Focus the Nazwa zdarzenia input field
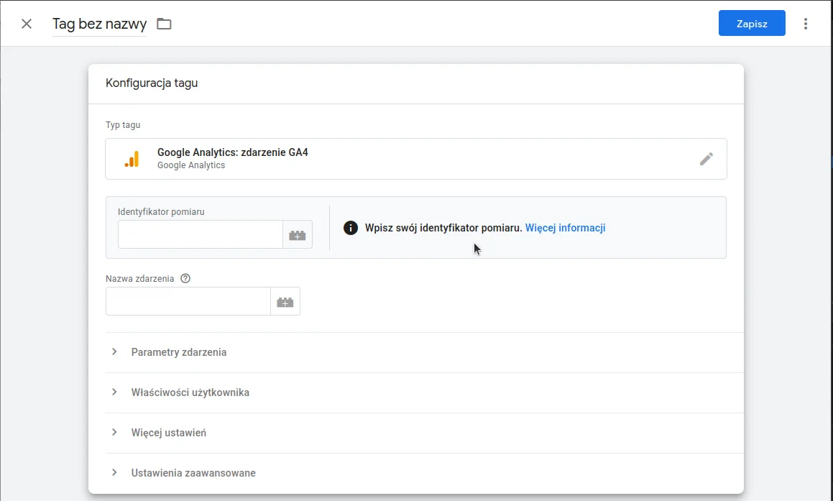This screenshot has width=833, height=501. pos(188,302)
